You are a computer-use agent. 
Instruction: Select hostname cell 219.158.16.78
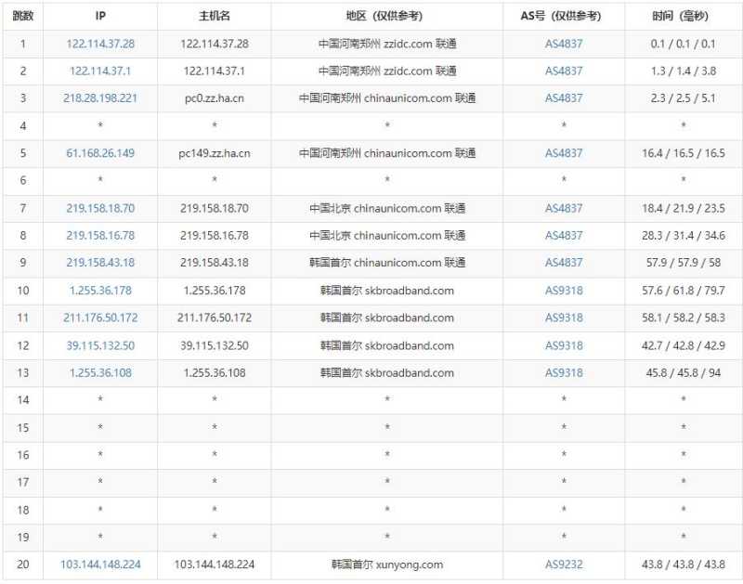pyautogui.click(x=215, y=236)
